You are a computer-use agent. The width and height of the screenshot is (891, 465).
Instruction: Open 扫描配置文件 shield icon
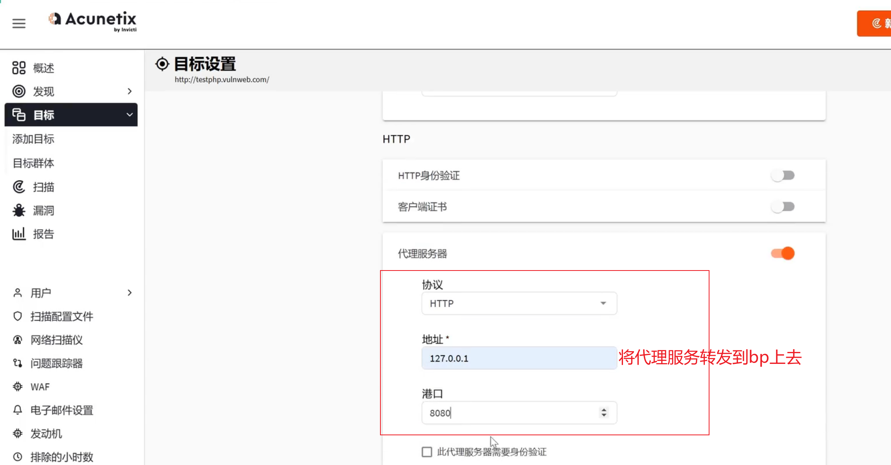click(17, 316)
